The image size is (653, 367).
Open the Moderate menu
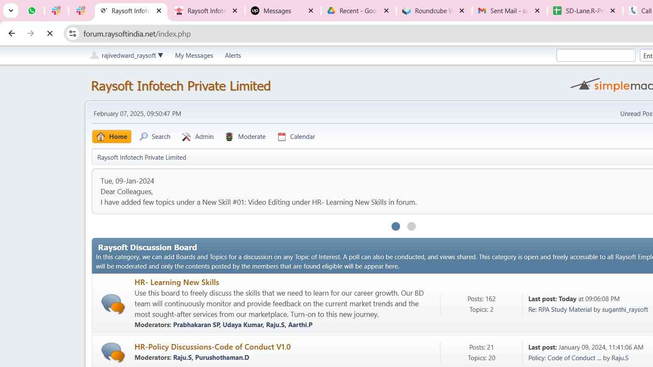tap(246, 137)
